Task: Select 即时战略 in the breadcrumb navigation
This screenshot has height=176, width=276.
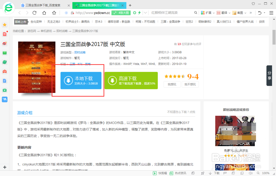Action: tap(62, 31)
